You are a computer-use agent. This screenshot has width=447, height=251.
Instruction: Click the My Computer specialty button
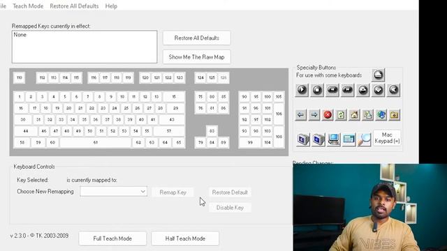(334, 139)
